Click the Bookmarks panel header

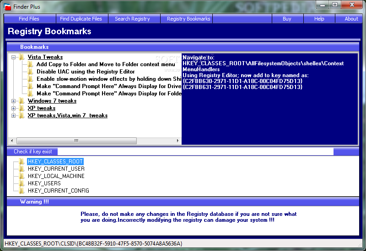tap(183, 47)
